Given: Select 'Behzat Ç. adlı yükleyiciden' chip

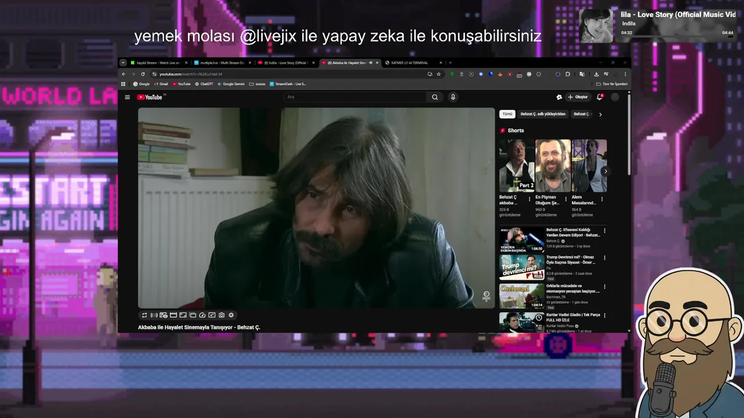Looking at the screenshot, I should point(543,114).
